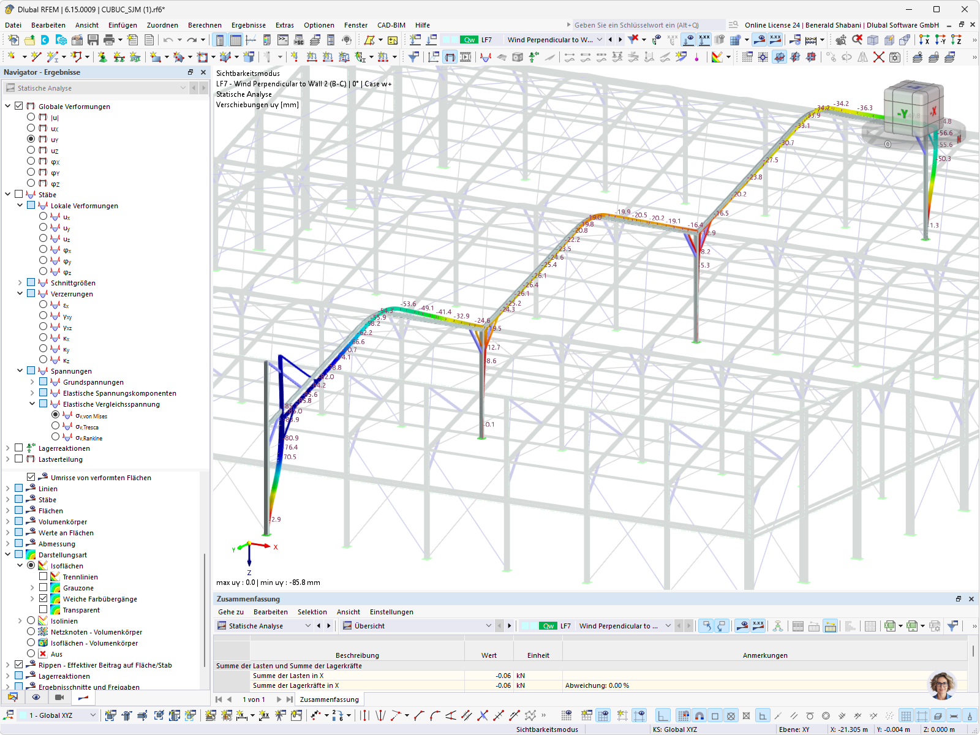Image resolution: width=980 pixels, height=735 pixels.
Task: Select the Isolinien radio button
Action: coord(31,620)
